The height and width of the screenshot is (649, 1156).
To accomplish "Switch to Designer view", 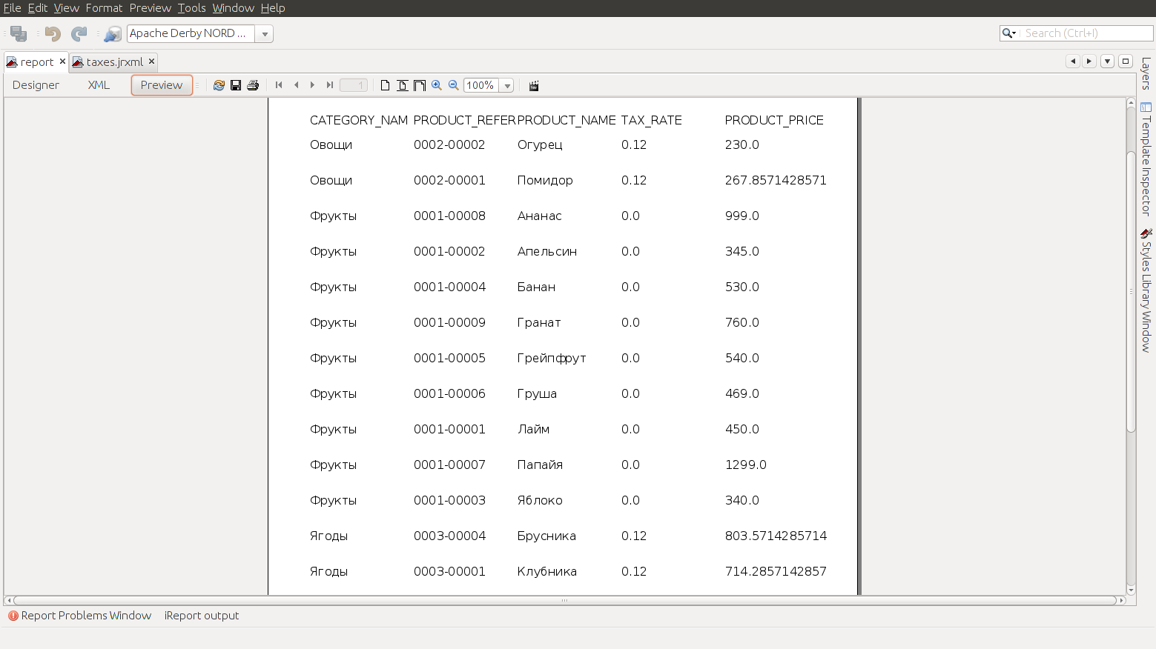I will coord(36,85).
